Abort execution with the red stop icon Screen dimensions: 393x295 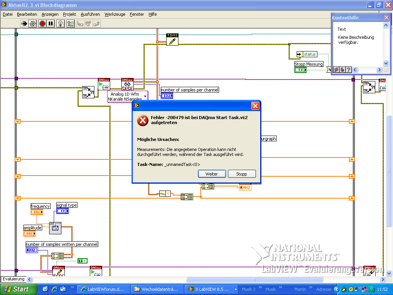pos(42,23)
